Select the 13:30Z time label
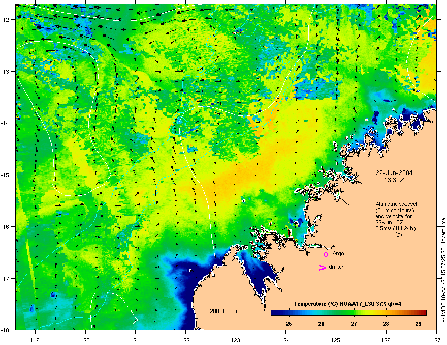This screenshot has height=345, width=447. 394,180
